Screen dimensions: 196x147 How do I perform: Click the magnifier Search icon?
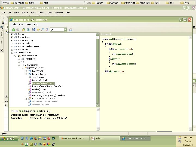(43, 29)
